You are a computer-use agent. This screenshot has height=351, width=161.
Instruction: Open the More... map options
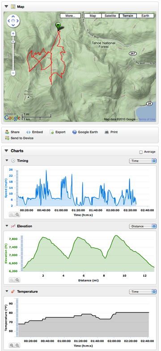pos(70,16)
